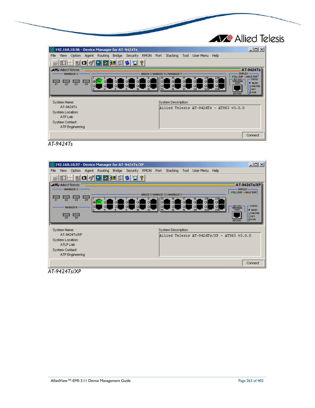The width and height of the screenshot is (315, 408).
Task: Select port 2 on the 192.168.10.96 switch panel
Action: (x=99, y=87)
